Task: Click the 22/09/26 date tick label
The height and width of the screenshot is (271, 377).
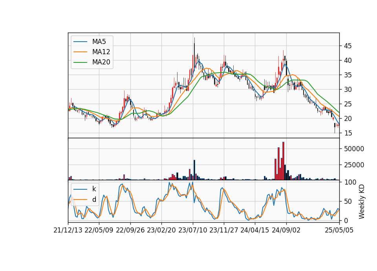Action: point(130,230)
